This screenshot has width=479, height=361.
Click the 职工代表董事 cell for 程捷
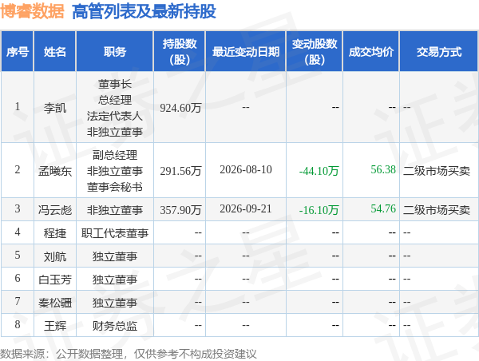(x=114, y=233)
